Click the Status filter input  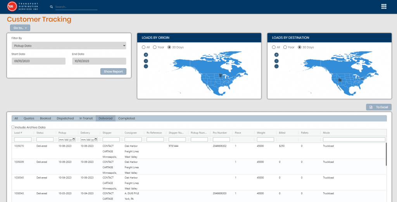click(x=45, y=140)
